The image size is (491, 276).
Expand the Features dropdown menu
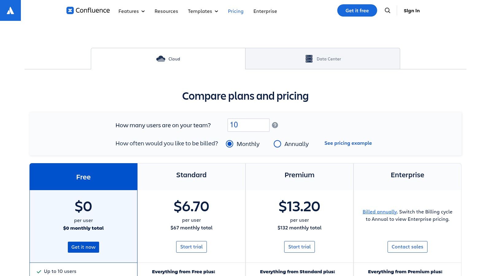131,11
